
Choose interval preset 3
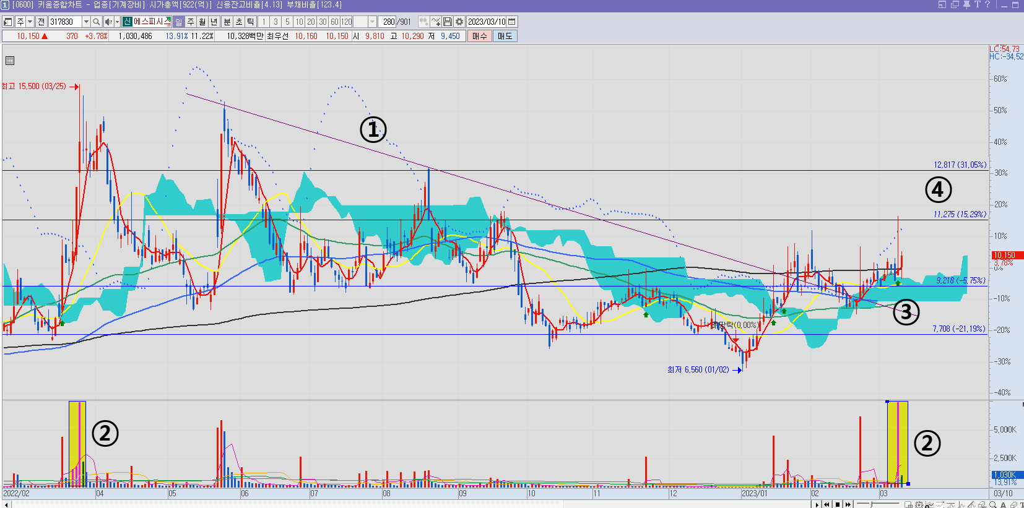click(x=276, y=22)
